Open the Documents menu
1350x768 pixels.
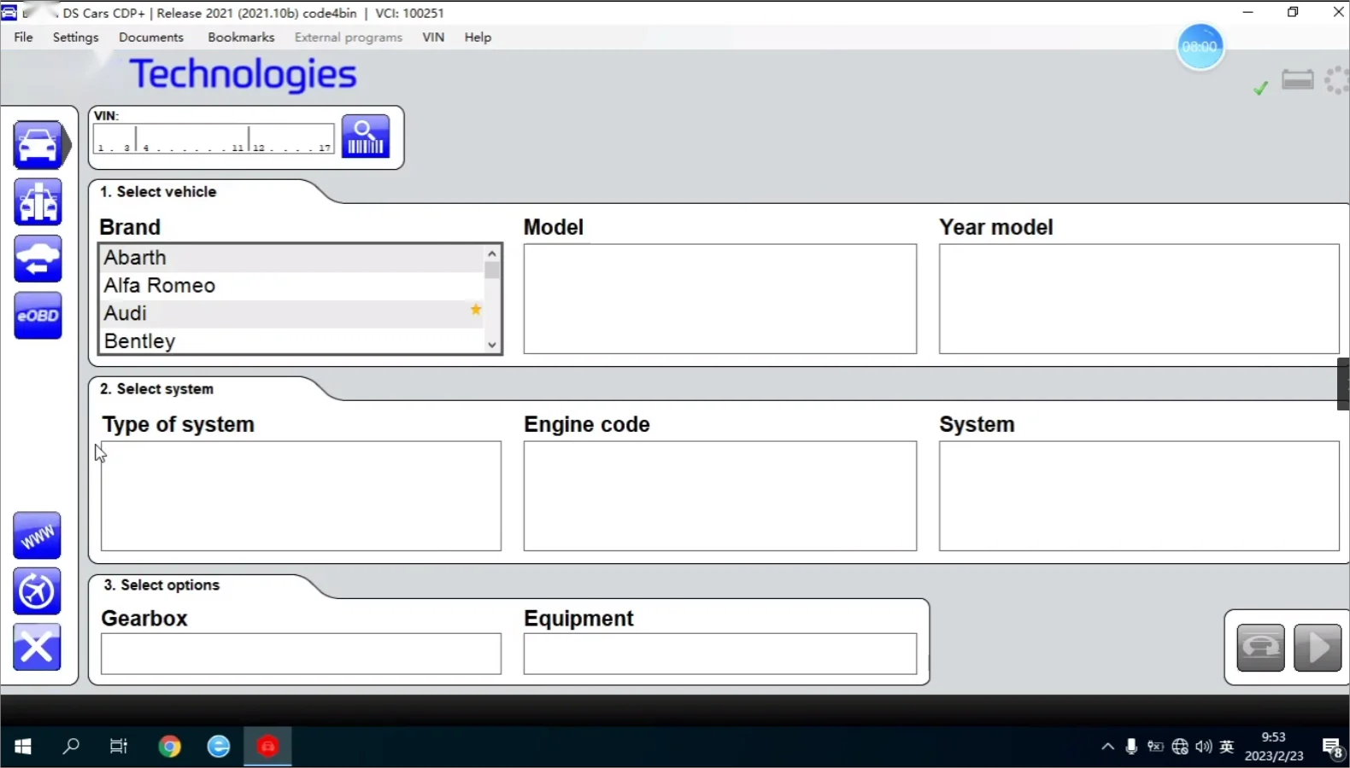(x=151, y=38)
